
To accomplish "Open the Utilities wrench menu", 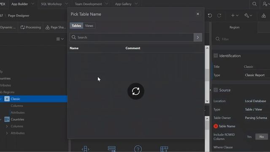I will point(248,16).
